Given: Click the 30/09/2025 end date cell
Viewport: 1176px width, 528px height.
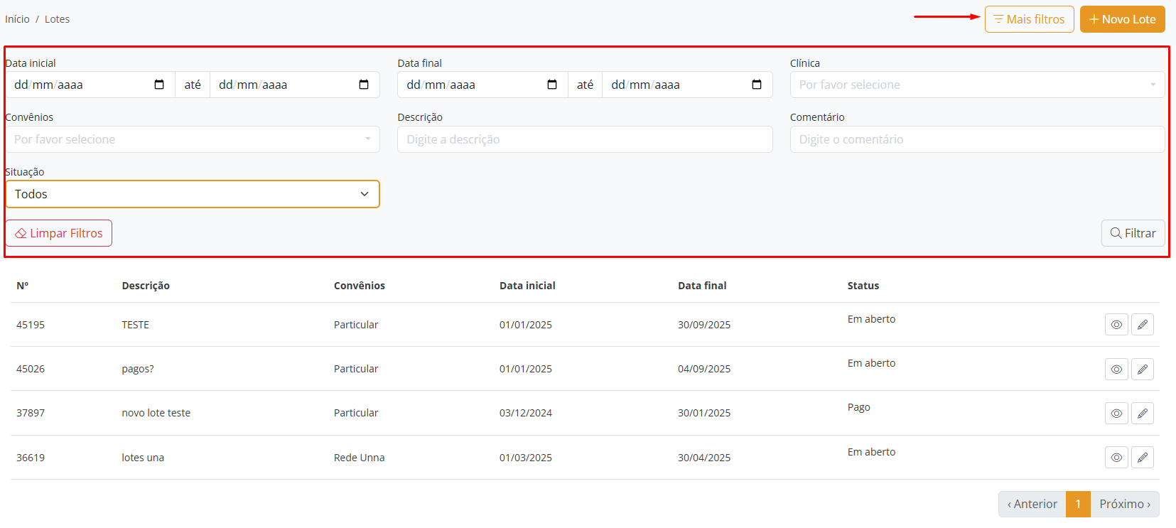Looking at the screenshot, I should pos(704,325).
